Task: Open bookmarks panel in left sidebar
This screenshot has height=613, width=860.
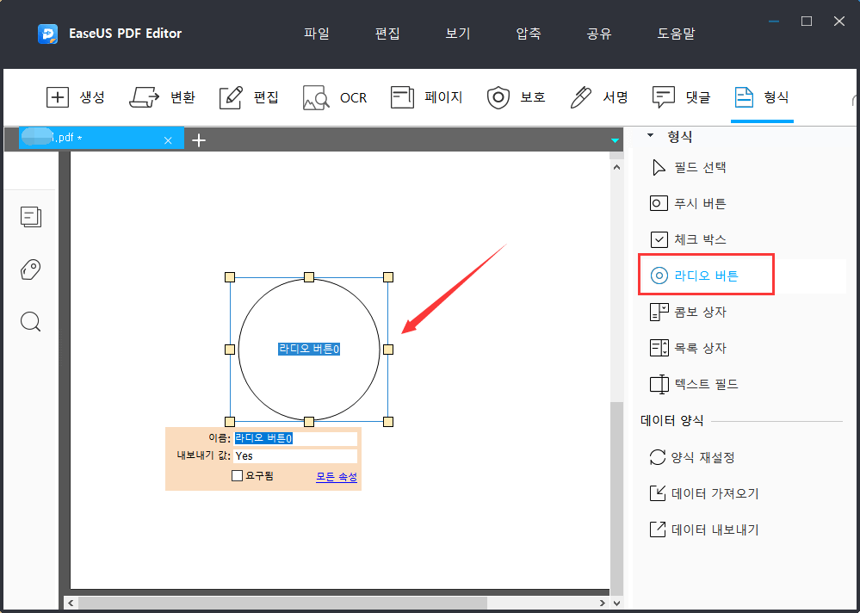Action: click(x=31, y=270)
